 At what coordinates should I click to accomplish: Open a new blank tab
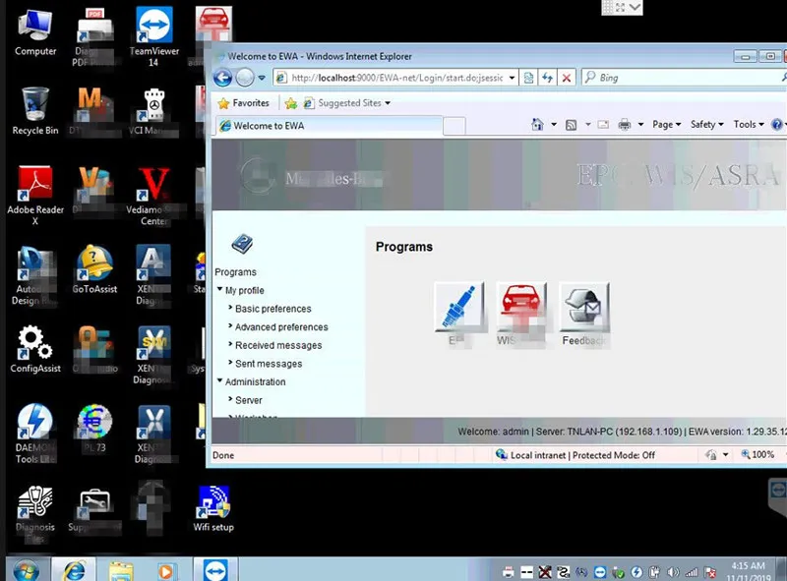(x=454, y=126)
